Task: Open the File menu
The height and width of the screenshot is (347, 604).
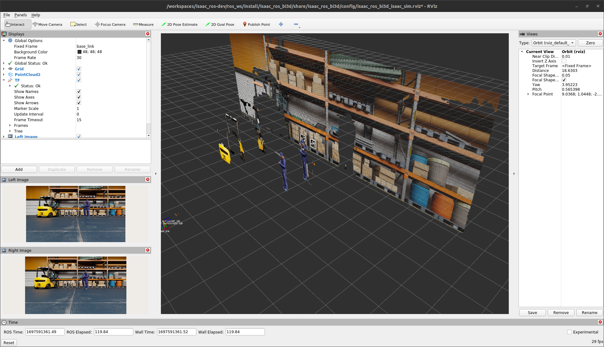Action: point(7,15)
